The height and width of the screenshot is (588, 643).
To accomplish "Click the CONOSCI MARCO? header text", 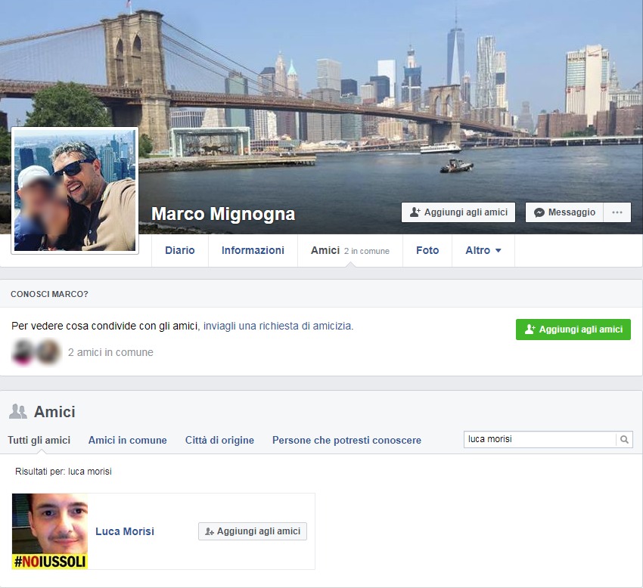I will click(x=49, y=294).
